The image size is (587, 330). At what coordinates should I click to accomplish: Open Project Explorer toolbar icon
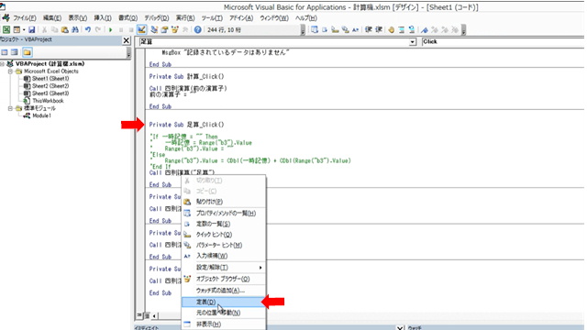click(x=154, y=29)
